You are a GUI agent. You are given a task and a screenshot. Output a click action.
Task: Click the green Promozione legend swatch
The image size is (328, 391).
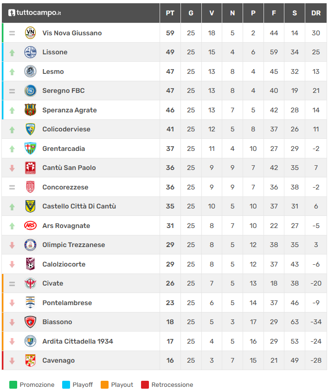pyautogui.click(x=13, y=384)
